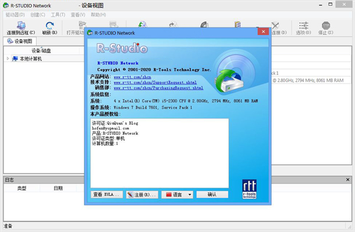355x232 pixels.
Task: Open the PurchasingRequest.shtml sales link
Action: [x=158, y=88]
